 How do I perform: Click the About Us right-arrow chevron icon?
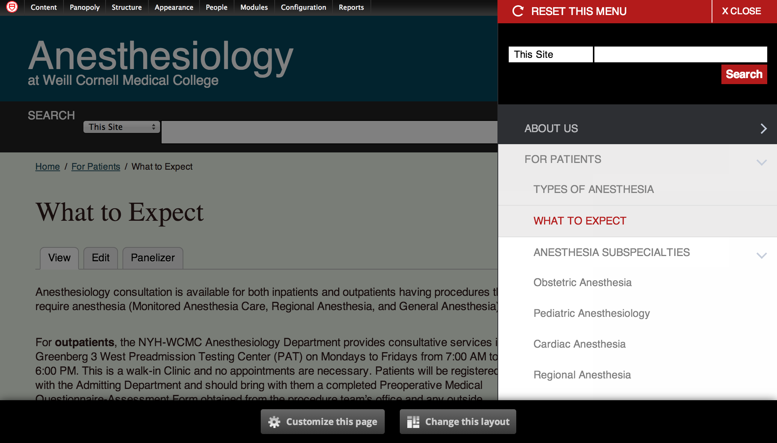tap(763, 128)
